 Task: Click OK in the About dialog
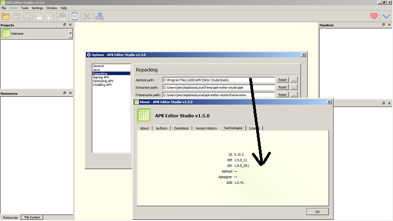coord(317,212)
